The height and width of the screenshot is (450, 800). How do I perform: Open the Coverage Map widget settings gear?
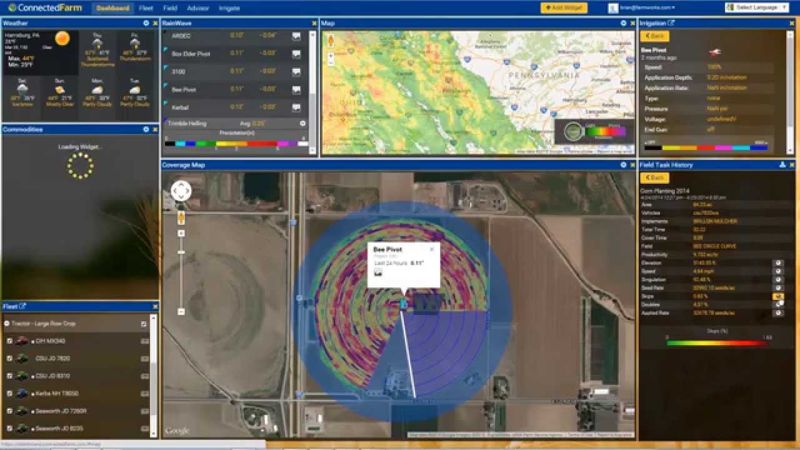624,165
